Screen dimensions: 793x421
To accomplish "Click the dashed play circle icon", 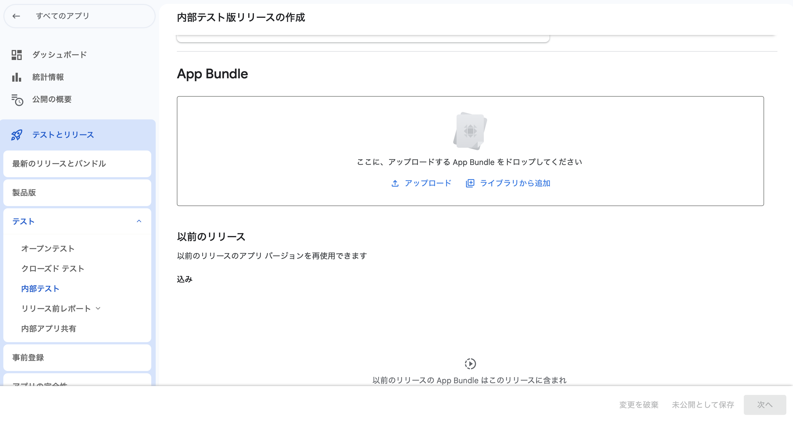I will tap(470, 364).
